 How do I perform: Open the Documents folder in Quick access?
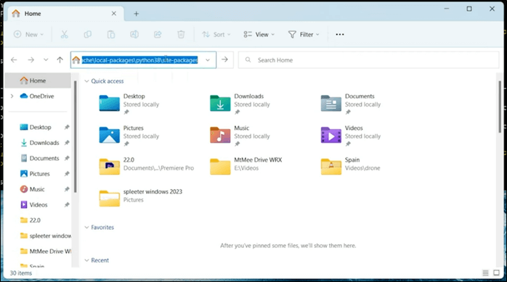click(x=351, y=104)
